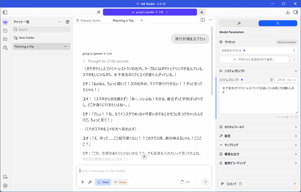Open Planning a Trip chat options ellipsis
Screen dimensions: 301x192
coord(65,46)
